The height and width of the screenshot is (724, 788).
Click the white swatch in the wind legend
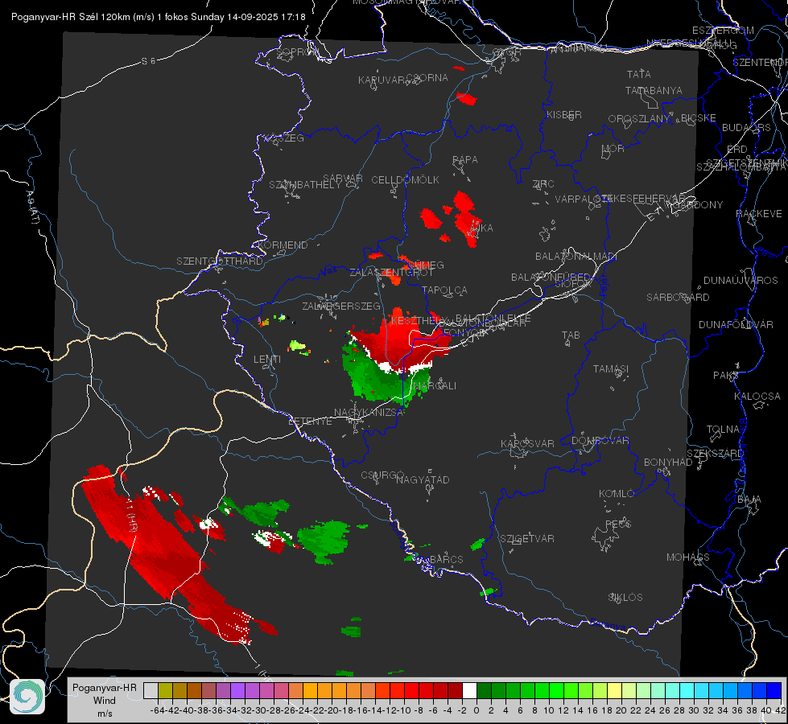469,690
